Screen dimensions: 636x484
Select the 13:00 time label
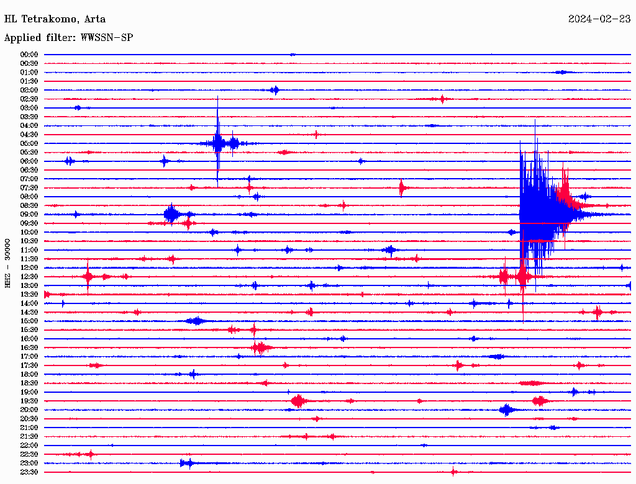pos(29,285)
